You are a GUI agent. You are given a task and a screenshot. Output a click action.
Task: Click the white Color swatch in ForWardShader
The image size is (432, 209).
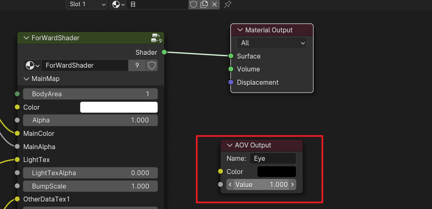click(x=118, y=107)
